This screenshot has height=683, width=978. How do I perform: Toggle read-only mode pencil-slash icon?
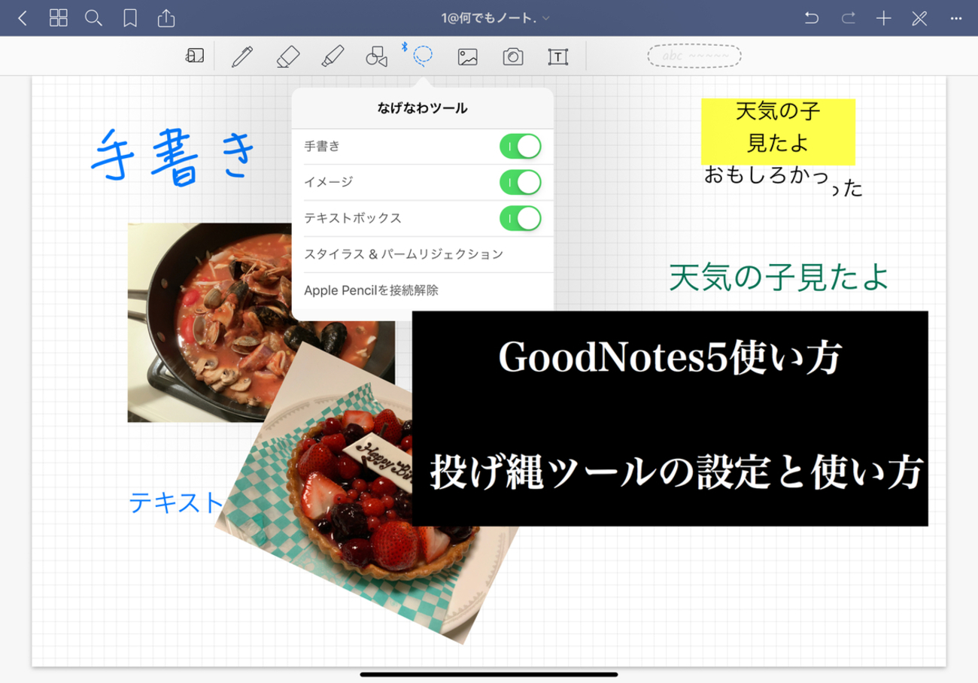(x=919, y=18)
